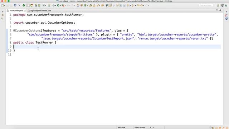
Task: Click the 'package' keyword on line 1
Action: pyautogui.click(x=19, y=15)
